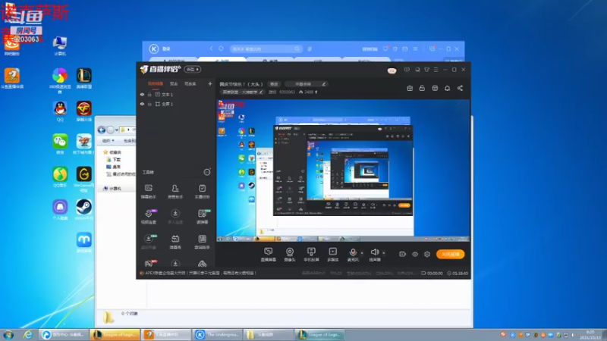Switch to the blue K app taskbar item
607x341 pixels.
(217, 335)
